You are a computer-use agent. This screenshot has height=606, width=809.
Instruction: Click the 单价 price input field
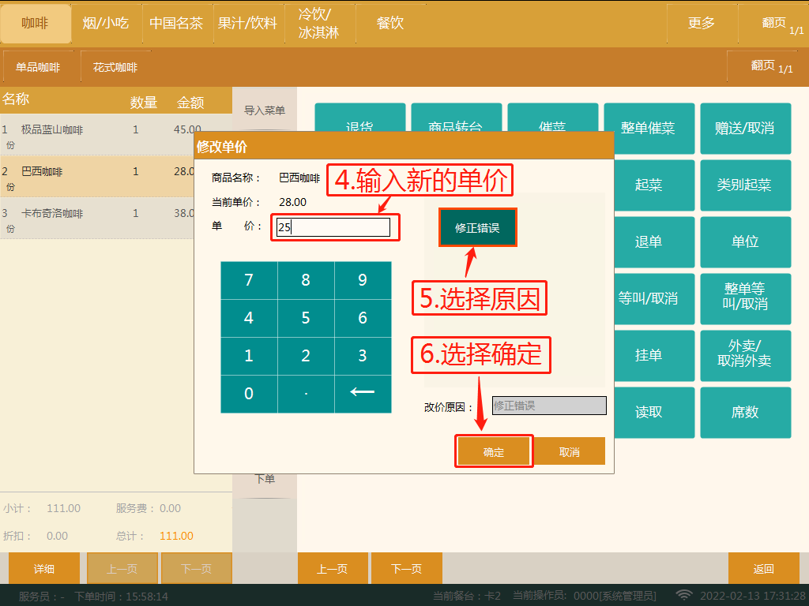(x=333, y=227)
